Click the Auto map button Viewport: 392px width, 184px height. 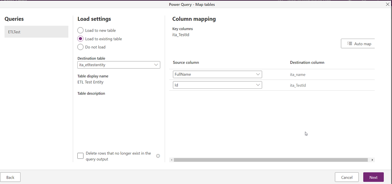click(x=359, y=44)
